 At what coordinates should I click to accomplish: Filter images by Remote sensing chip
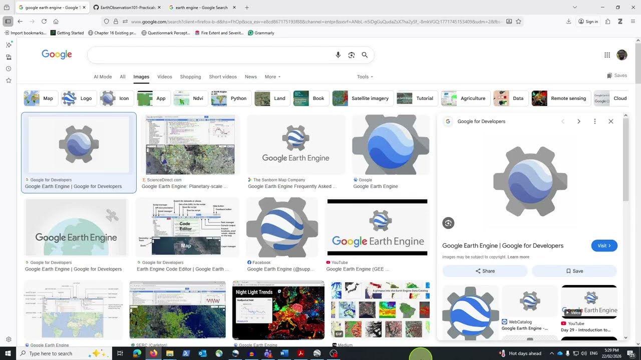point(561,98)
